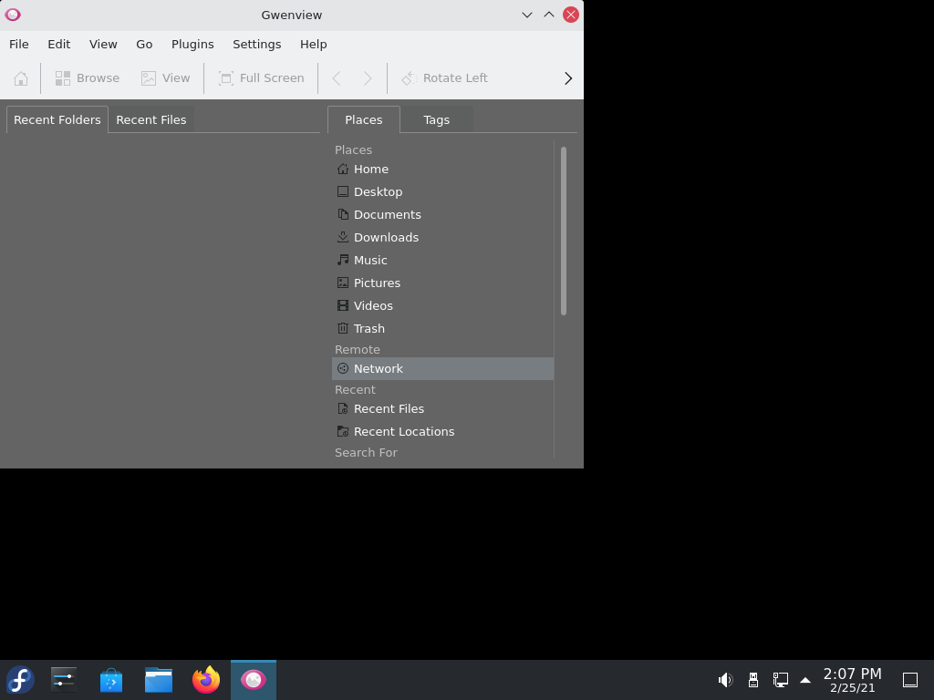Go to next image arrow
This screenshot has width=934, height=700.
tap(368, 78)
